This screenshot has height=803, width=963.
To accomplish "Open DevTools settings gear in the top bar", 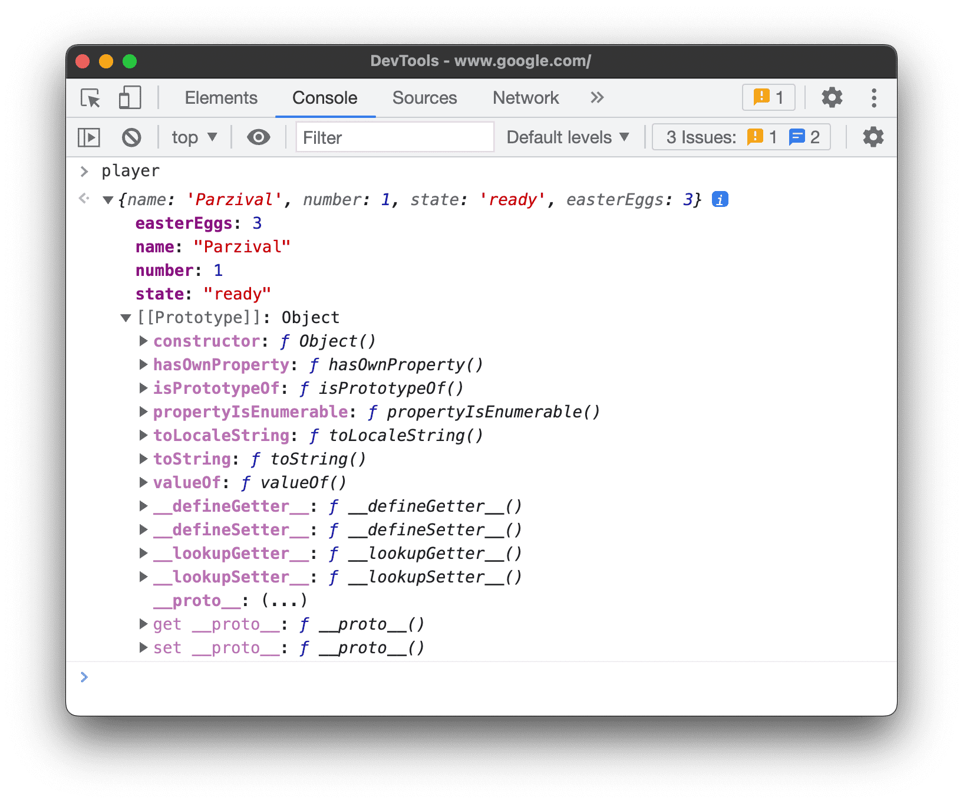I will [x=832, y=98].
